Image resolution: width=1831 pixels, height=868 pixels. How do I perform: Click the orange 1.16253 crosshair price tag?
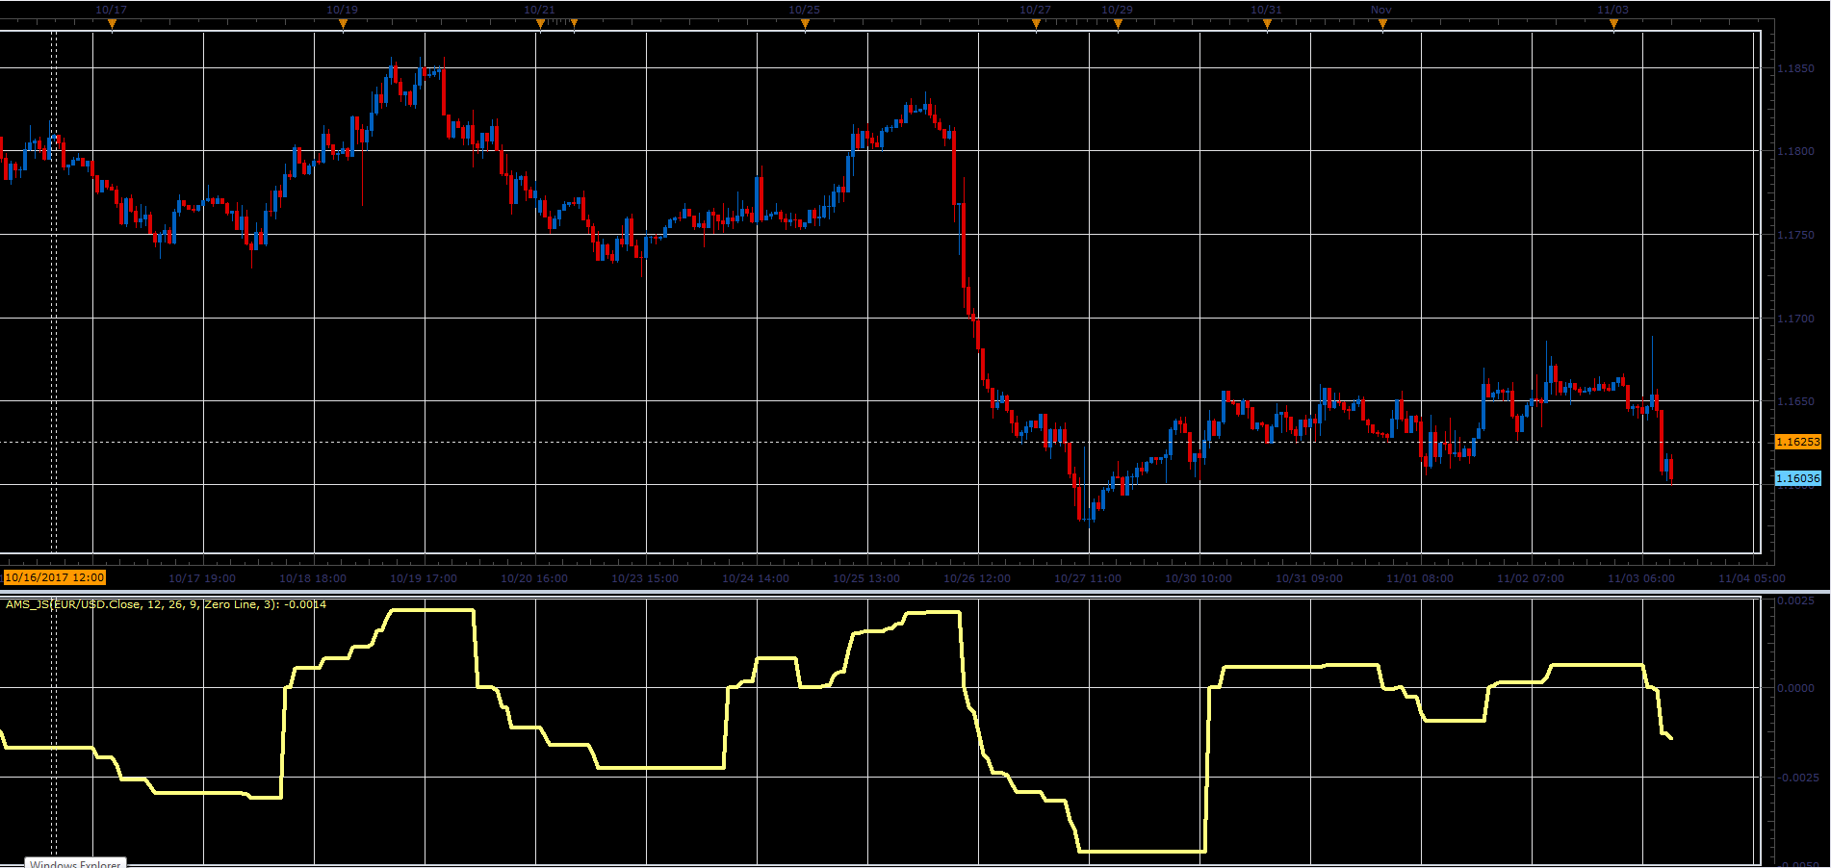pyautogui.click(x=1797, y=442)
